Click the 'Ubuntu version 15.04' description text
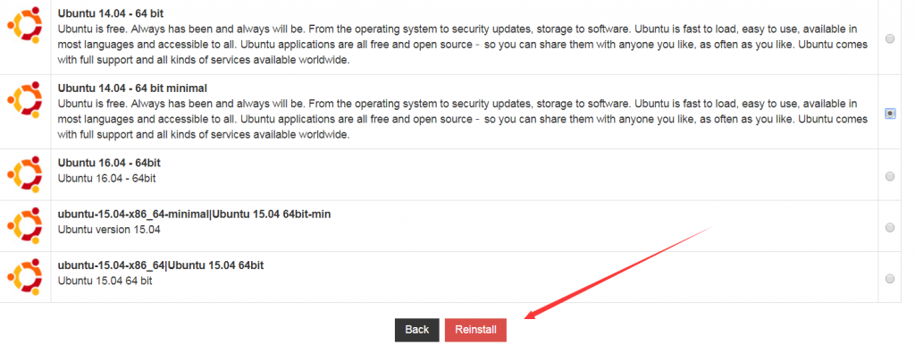Screen dimensions: 915x345 pyautogui.click(x=109, y=230)
